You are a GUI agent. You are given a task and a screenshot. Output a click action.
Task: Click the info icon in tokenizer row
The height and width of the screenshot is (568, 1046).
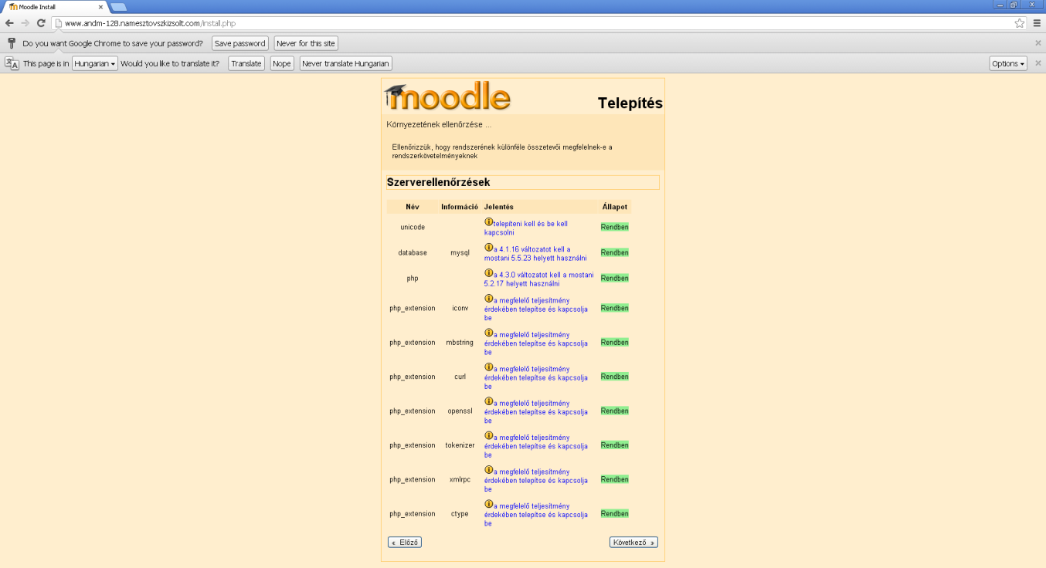pyautogui.click(x=488, y=435)
